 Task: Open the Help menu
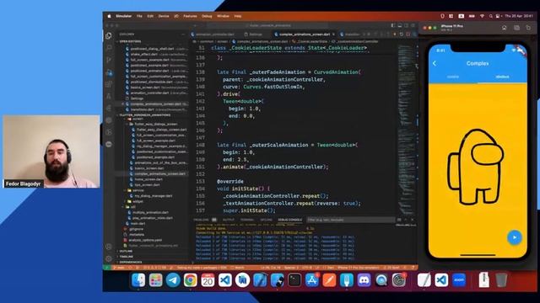(x=238, y=16)
